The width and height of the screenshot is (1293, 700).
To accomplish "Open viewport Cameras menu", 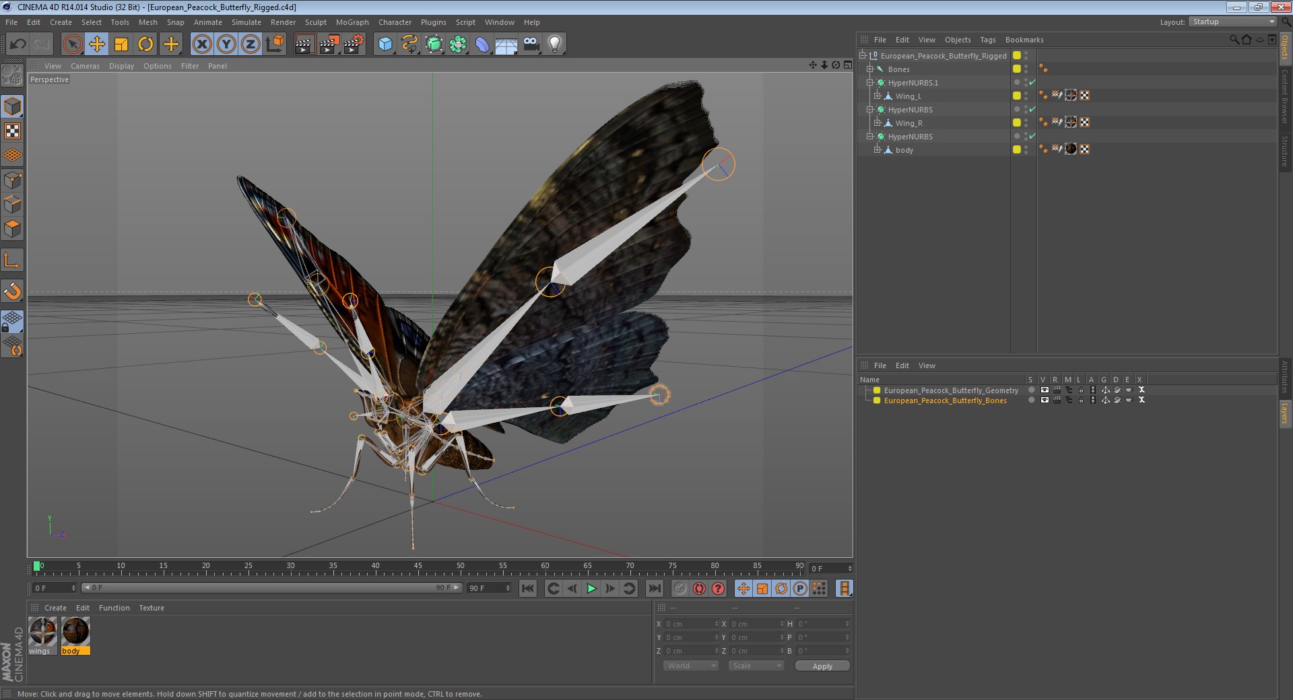I will pyautogui.click(x=85, y=66).
